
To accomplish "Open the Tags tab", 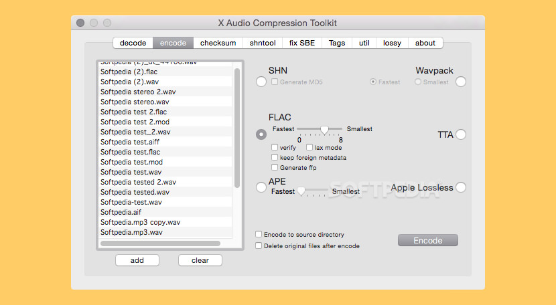I will coord(337,43).
